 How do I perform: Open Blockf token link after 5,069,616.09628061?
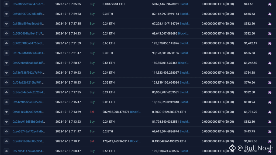(x=185, y=4)
